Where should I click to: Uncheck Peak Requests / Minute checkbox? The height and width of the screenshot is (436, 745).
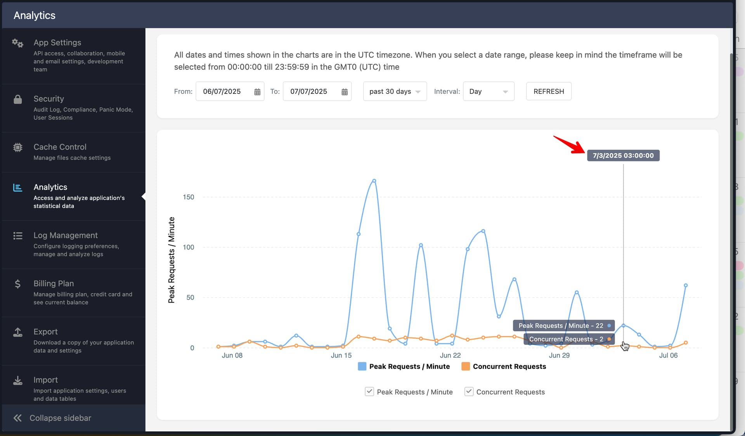[x=369, y=391]
